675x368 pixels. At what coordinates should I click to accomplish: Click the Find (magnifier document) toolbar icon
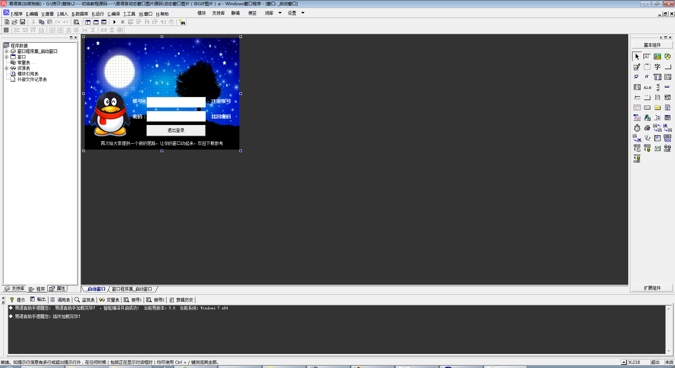click(x=76, y=22)
